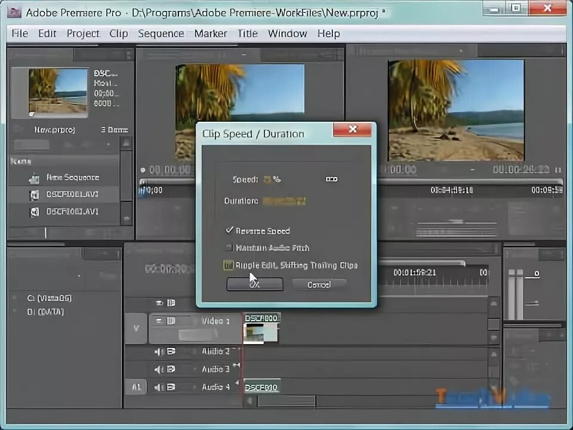Viewport: 573px width, 430px height.
Task: Select the video clip on Video 1 track
Action: [261, 328]
